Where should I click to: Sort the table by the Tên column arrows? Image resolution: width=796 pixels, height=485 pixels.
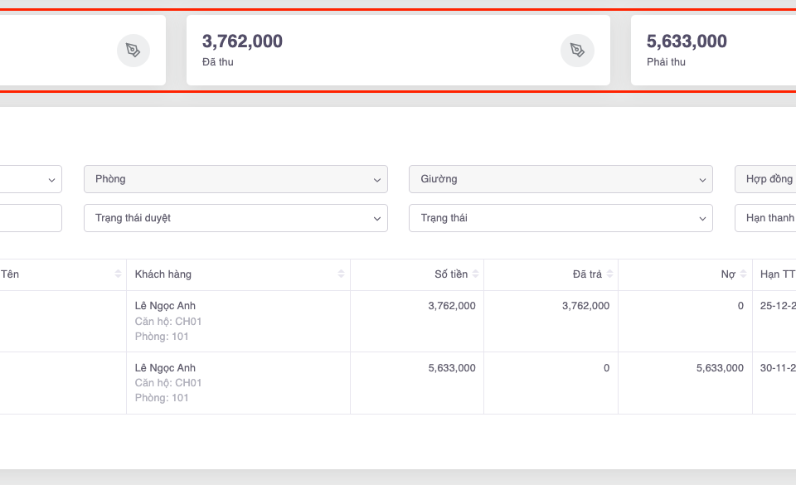point(118,274)
